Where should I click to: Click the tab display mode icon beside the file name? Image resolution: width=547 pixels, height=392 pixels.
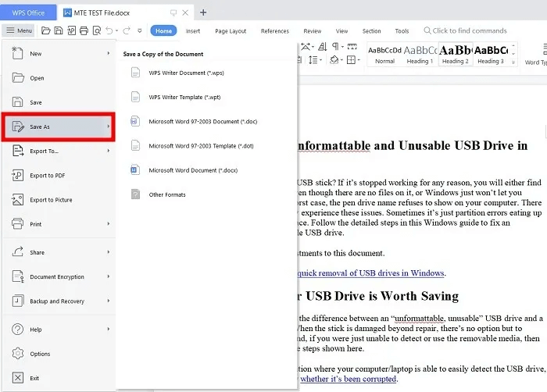pos(173,13)
